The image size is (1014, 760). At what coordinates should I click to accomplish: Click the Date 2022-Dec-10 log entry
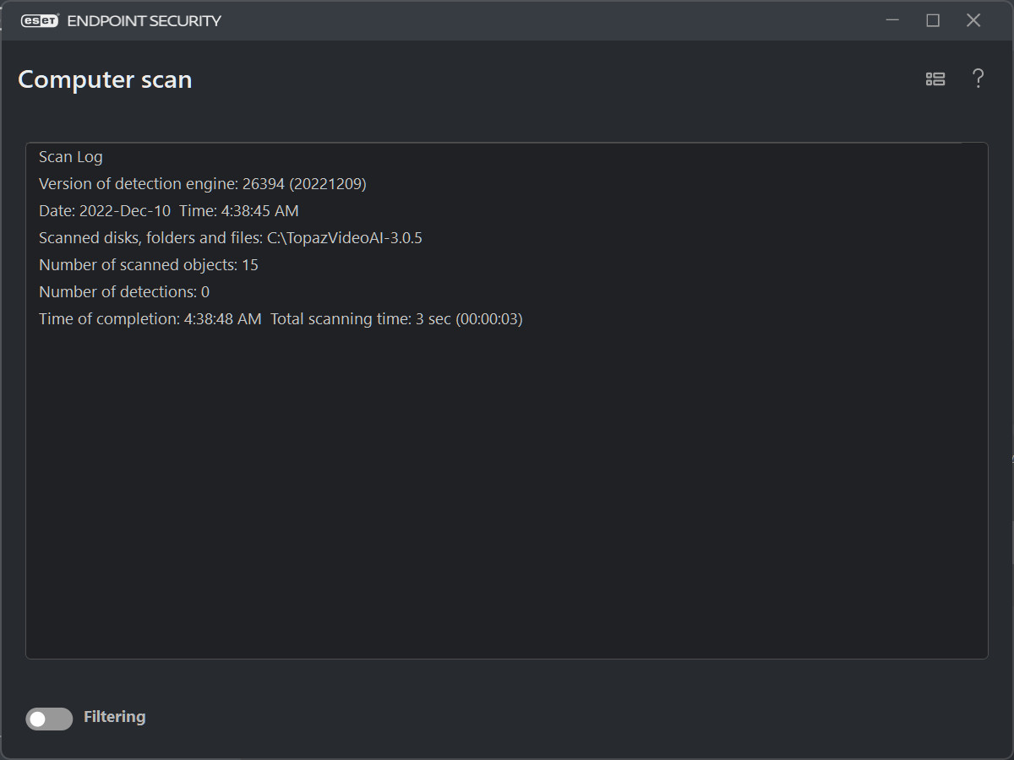[x=104, y=211]
